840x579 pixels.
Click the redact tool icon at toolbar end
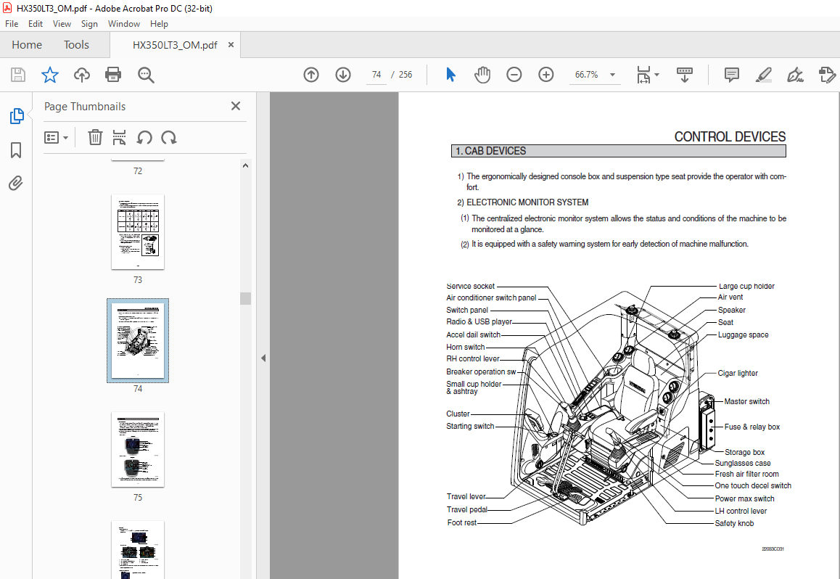pos(828,75)
